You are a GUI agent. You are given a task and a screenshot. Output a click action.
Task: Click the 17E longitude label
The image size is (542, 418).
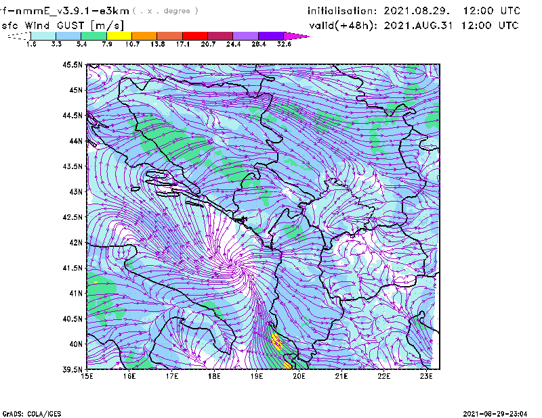(x=172, y=376)
